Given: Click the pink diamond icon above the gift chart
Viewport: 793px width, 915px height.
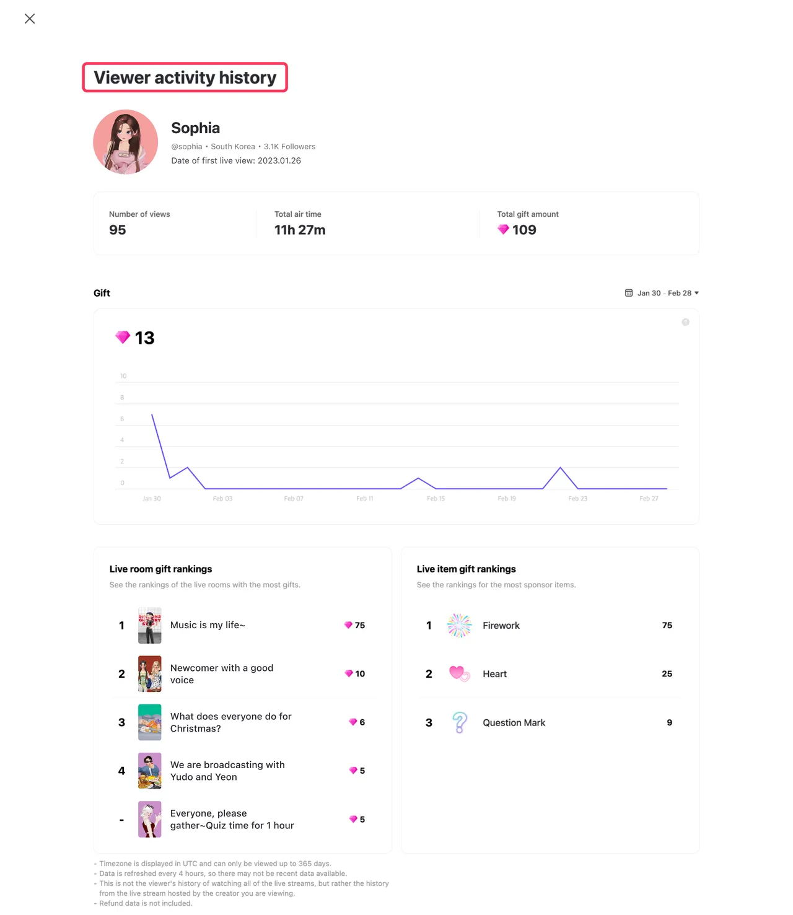Looking at the screenshot, I should [123, 338].
